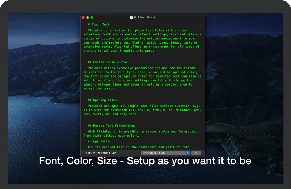Close the PlainPad window with red button
The image size is (291, 189).
click(x=83, y=18)
